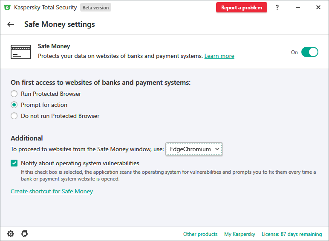Open the Other products link
Viewport: 329px width, 241px height.
pos(200,234)
